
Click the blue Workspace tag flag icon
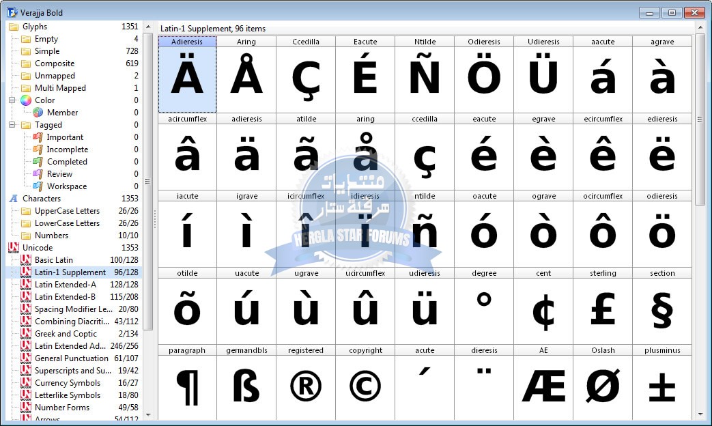pyautogui.click(x=38, y=186)
